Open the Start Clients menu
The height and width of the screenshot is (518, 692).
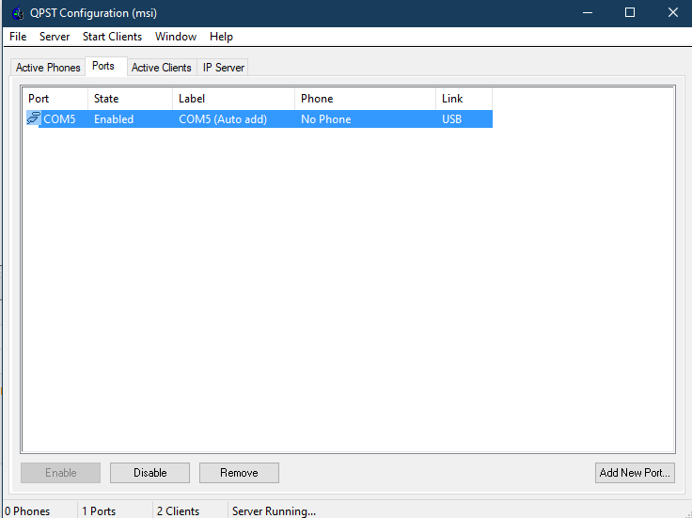click(112, 37)
